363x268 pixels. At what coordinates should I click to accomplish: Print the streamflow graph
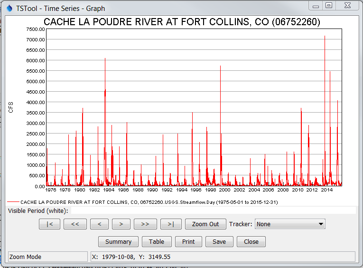(188, 241)
